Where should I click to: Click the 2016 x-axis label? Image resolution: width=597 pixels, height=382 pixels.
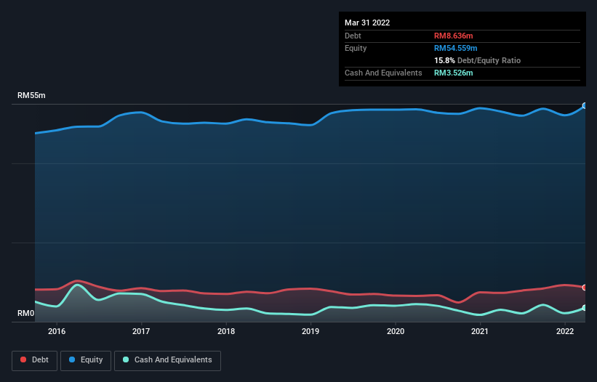56,331
